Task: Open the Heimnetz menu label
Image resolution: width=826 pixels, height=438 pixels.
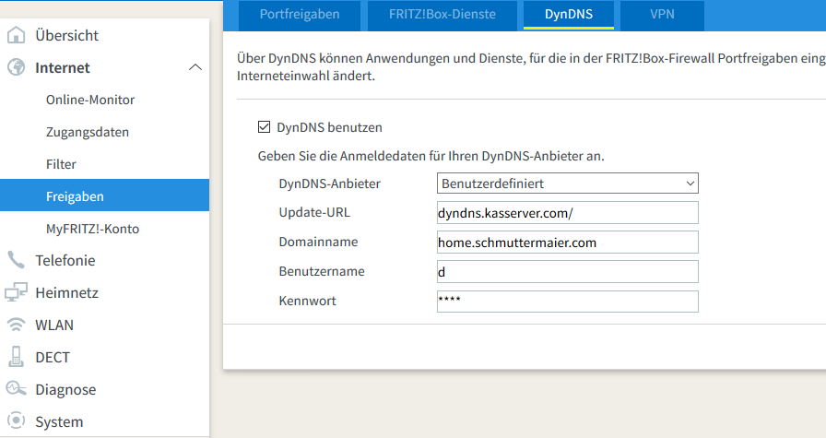Action: click(x=67, y=292)
